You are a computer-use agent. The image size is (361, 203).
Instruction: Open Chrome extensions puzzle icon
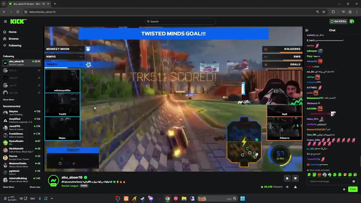click(x=333, y=12)
